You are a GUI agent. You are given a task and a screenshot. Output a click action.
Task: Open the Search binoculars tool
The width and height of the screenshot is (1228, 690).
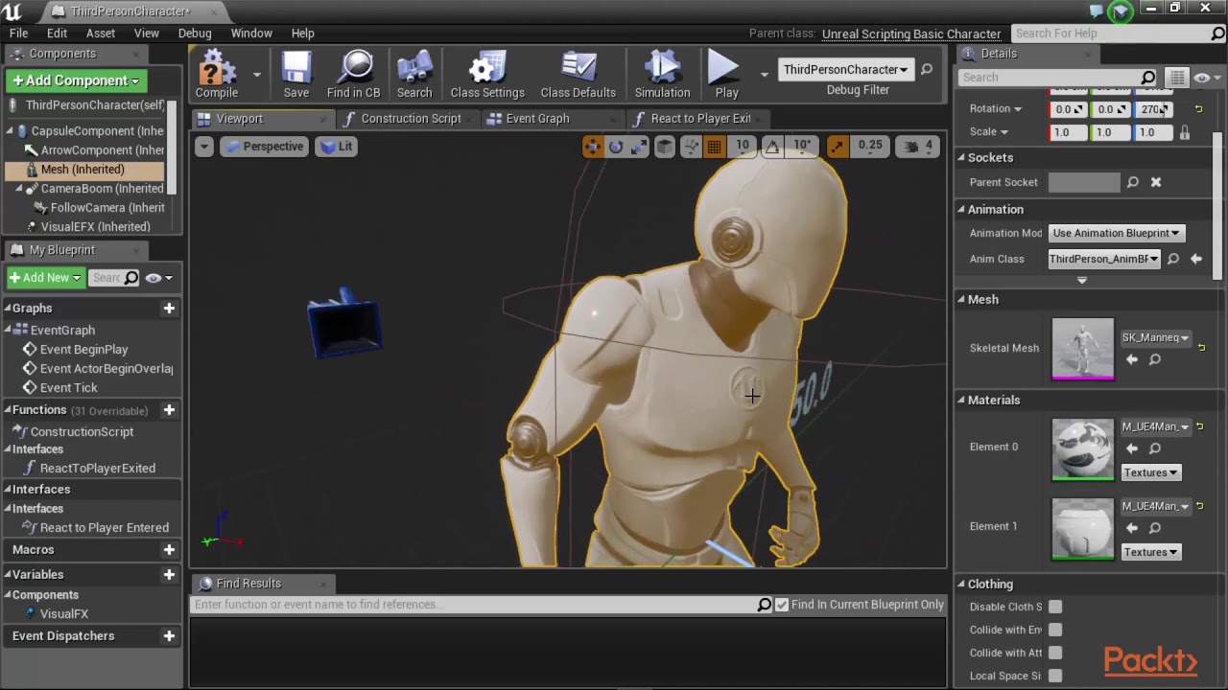coord(414,74)
